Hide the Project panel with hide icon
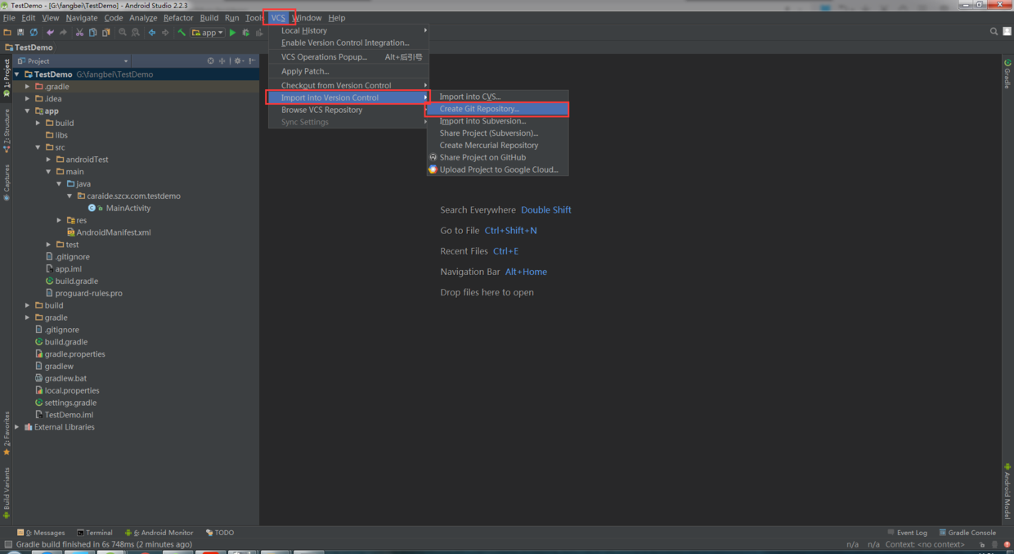This screenshot has width=1014, height=554. 252,61
